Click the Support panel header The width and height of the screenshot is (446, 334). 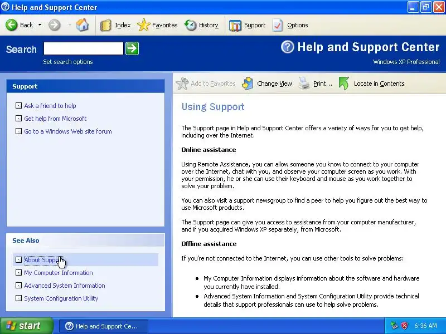[85, 86]
